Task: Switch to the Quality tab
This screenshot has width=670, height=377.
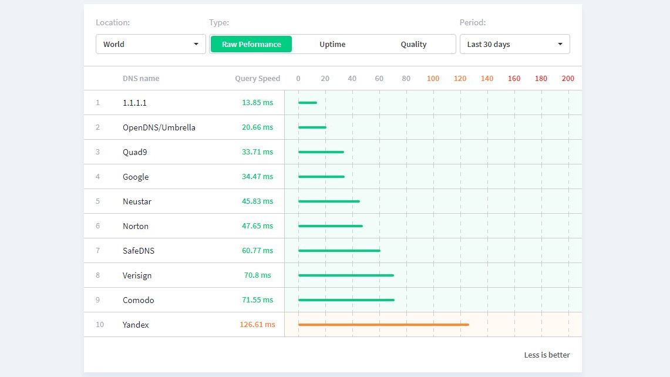Action: (x=413, y=44)
